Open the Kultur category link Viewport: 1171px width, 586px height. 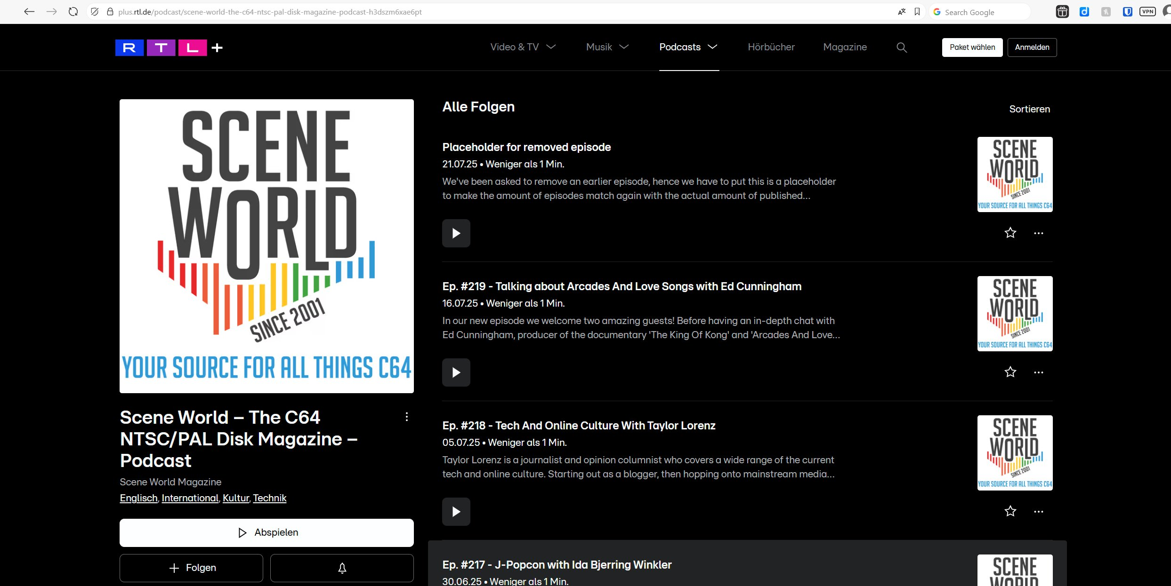pyautogui.click(x=236, y=498)
